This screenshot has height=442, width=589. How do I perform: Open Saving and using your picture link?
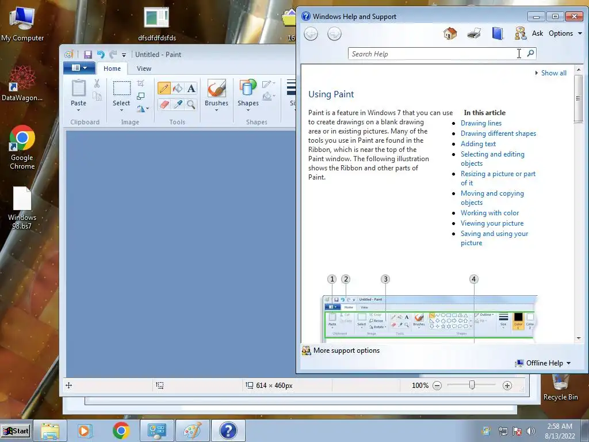point(494,238)
